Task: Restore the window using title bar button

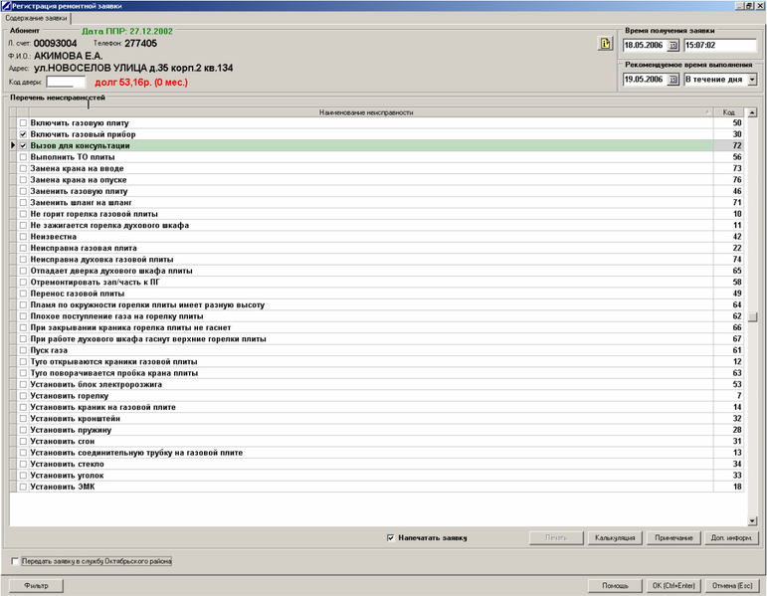Action: pyautogui.click(x=749, y=6)
